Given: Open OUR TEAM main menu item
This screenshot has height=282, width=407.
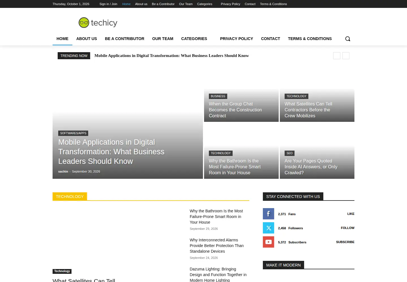Looking at the screenshot, I should point(163,39).
